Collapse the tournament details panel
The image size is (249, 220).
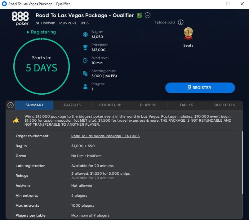click(11, 105)
